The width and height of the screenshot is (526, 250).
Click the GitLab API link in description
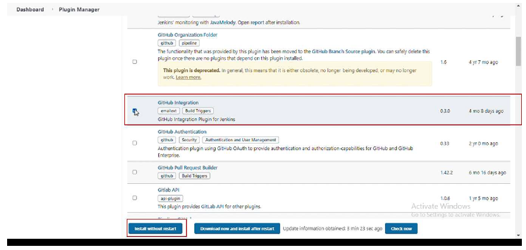click(x=212, y=206)
